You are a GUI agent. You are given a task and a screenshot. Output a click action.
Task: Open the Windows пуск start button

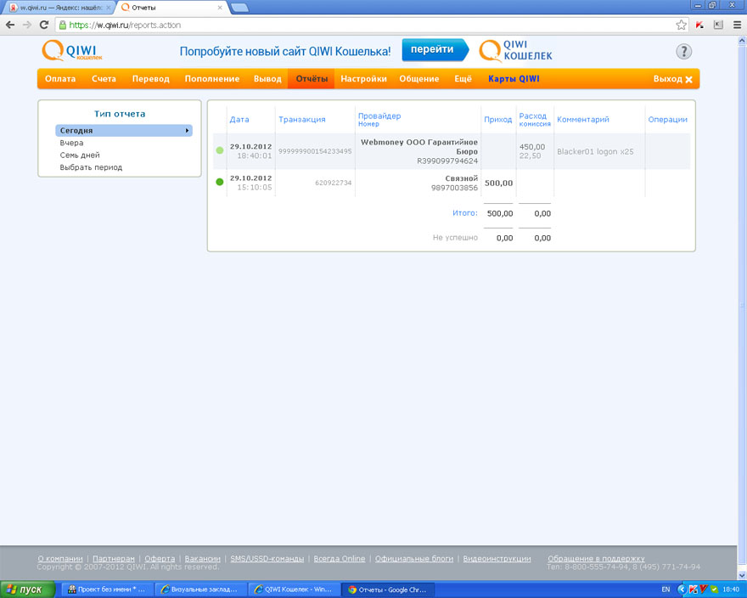click(28, 589)
